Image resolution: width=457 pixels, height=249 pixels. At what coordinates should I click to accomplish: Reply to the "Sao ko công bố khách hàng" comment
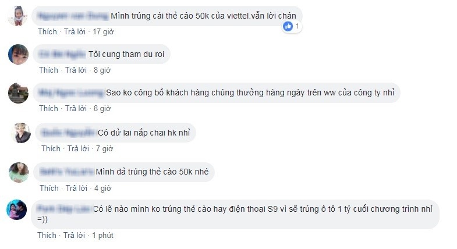coord(76,109)
